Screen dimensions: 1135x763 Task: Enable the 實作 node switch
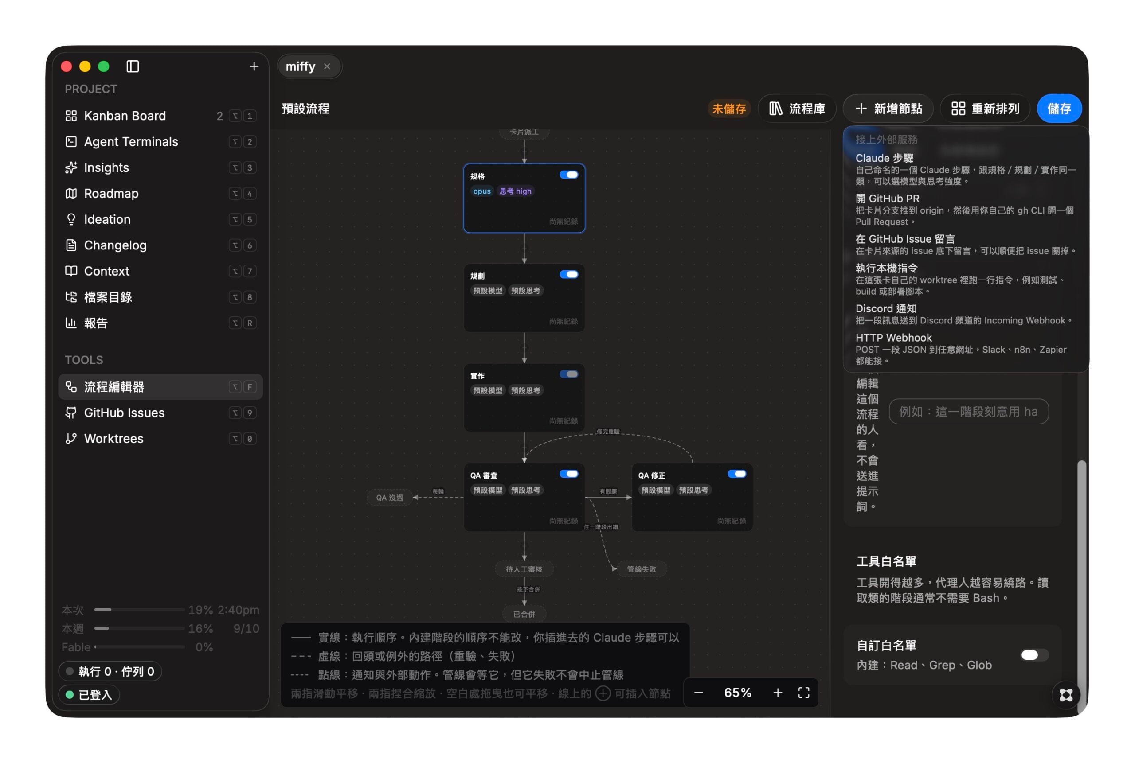coord(569,374)
